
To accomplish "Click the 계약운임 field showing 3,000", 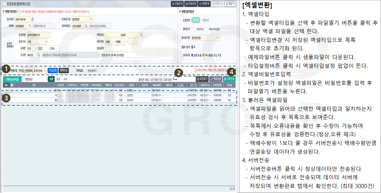I will [x=115, y=35].
